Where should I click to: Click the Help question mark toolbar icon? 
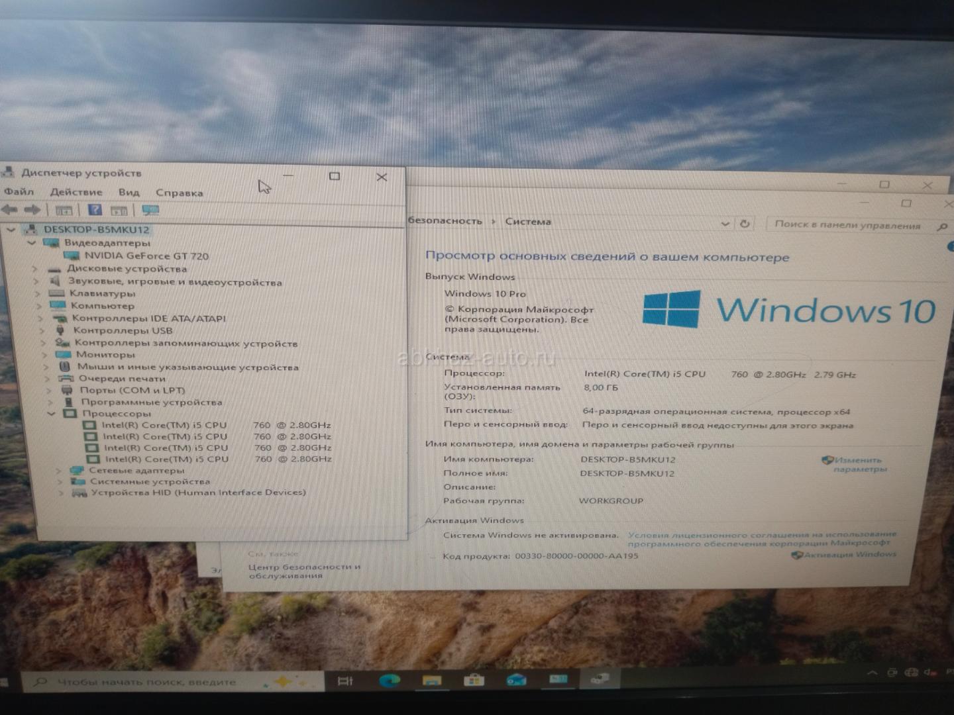click(x=95, y=210)
